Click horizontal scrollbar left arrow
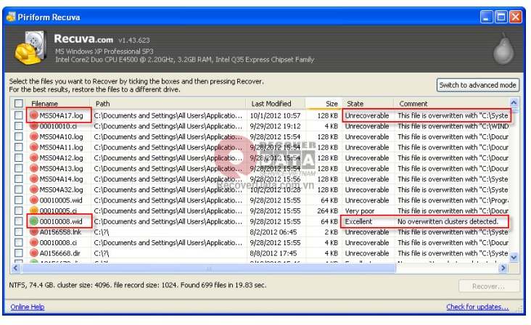Screen dimensions: 531x325 click(15, 268)
